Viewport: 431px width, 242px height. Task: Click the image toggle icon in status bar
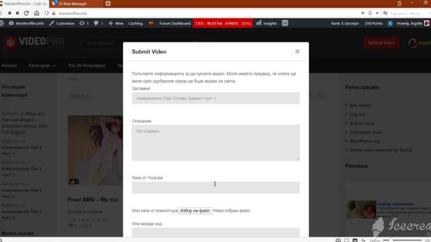[x=355, y=240]
